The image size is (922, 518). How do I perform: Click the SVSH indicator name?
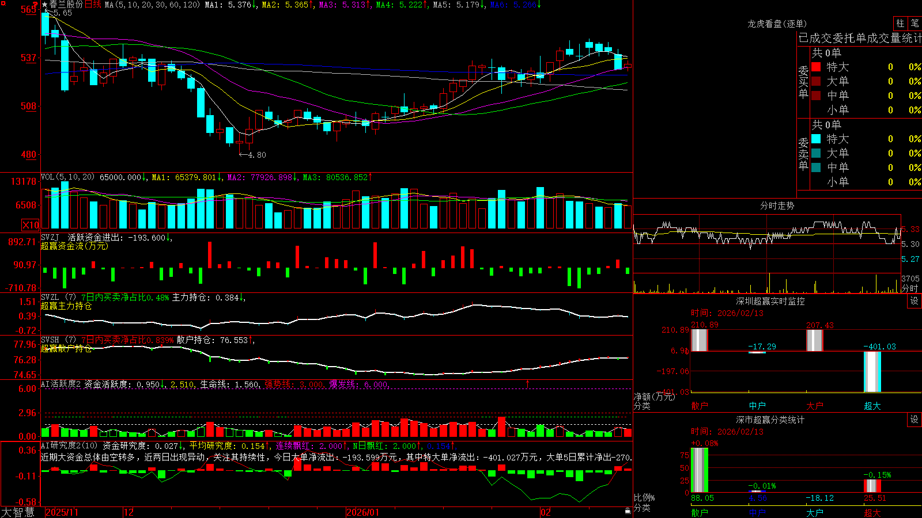pos(50,340)
